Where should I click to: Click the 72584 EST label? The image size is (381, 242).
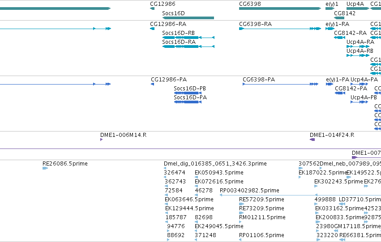pyautogui.click(x=174, y=191)
